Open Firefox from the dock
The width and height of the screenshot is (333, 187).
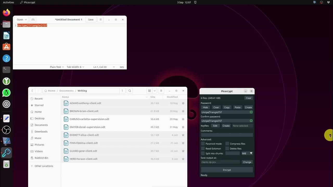[x=7, y=12]
